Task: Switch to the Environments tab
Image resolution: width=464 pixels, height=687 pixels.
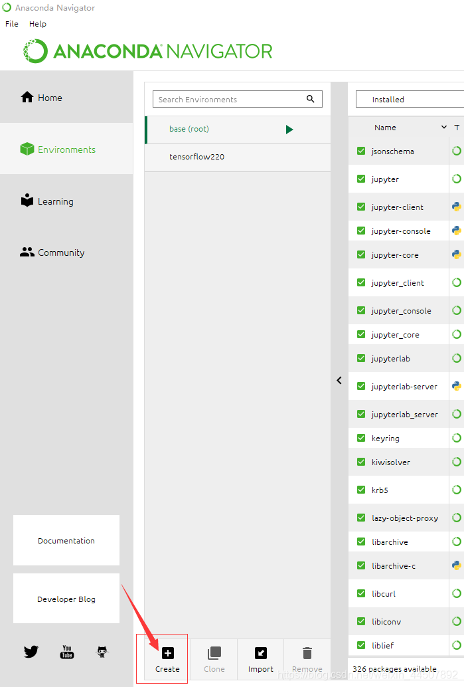Action: click(x=66, y=149)
